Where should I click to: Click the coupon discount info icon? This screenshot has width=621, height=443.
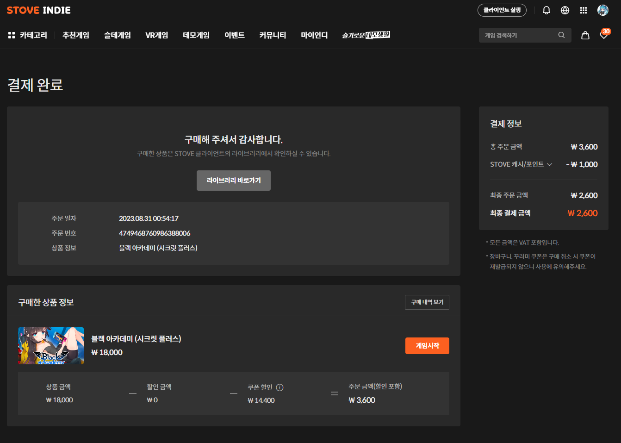tap(279, 387)
